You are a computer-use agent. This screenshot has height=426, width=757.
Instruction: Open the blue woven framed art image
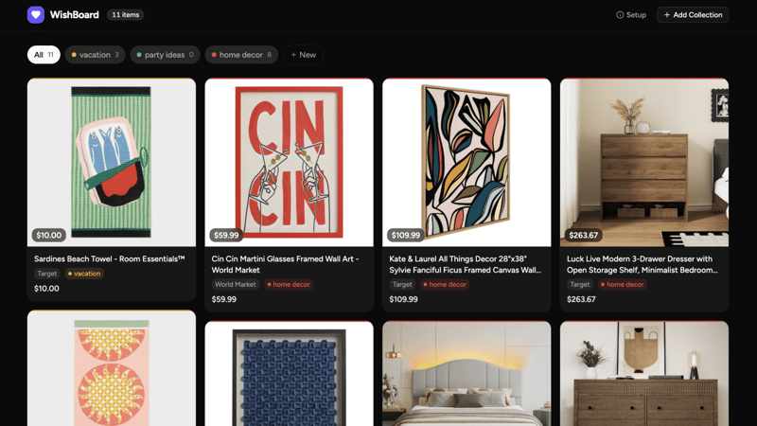(290, 374)
